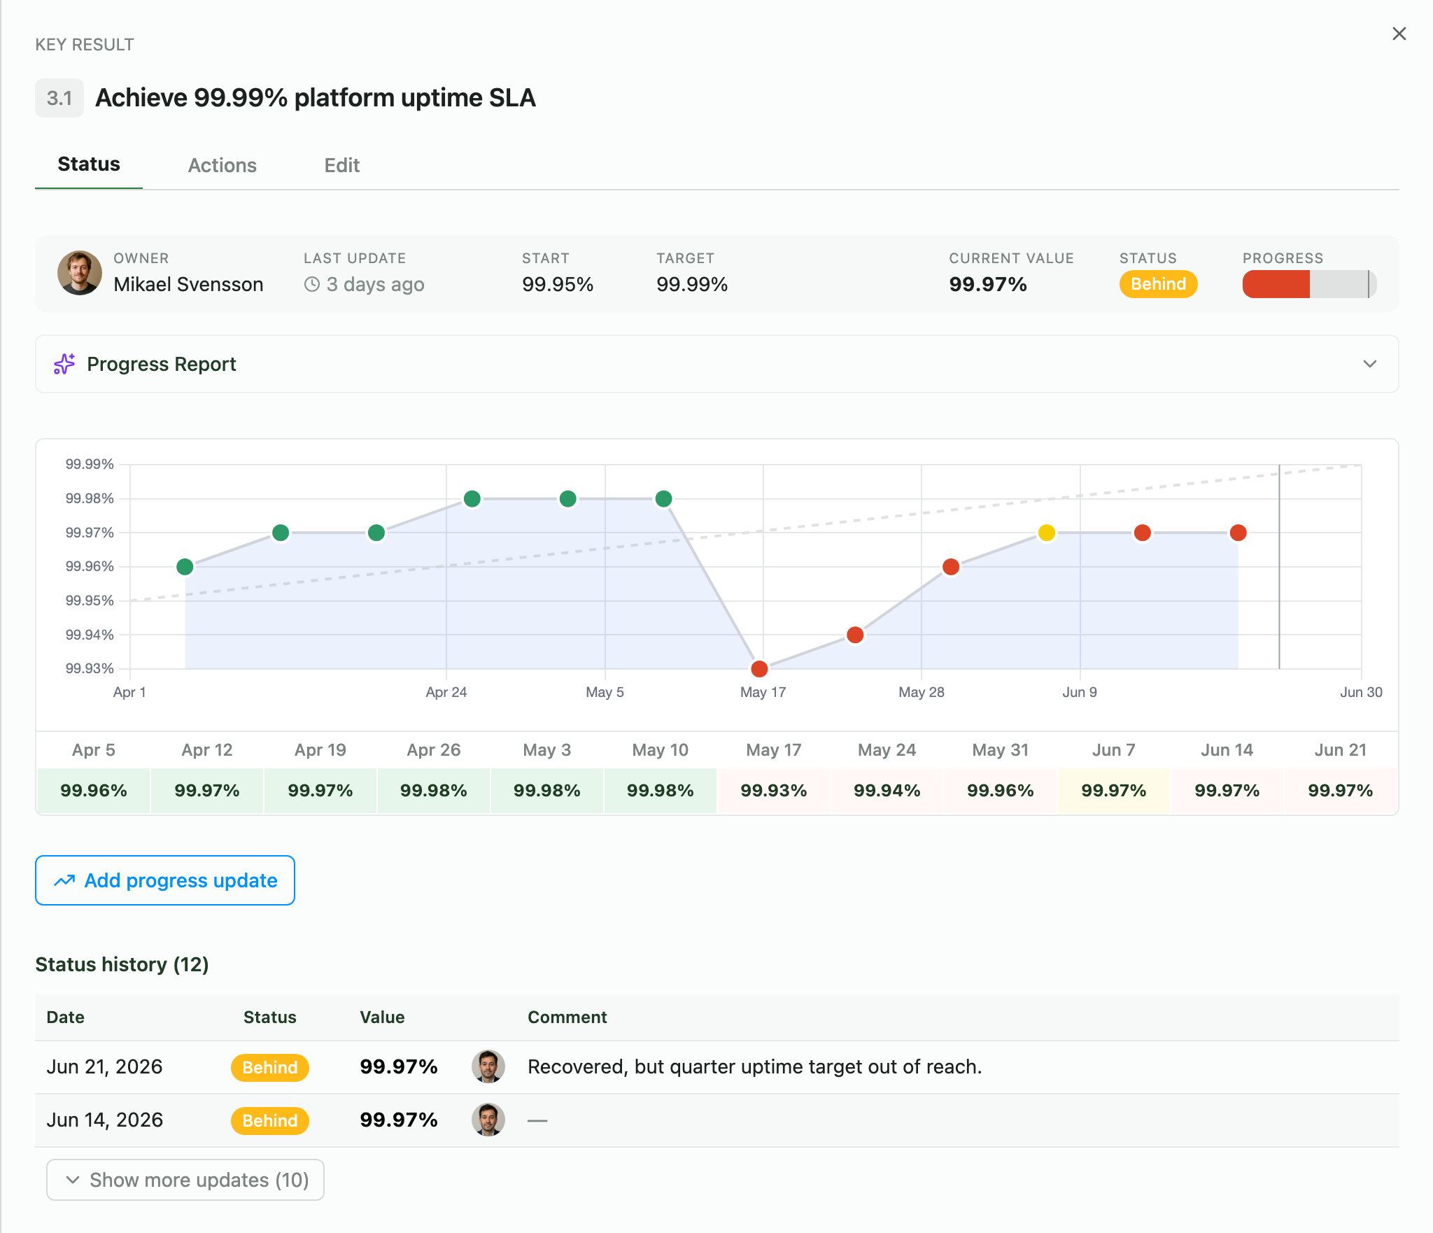Screen dimensions: 1433x1233
Task: Click Behind badge in Jun 14 history row
Action: coord(270,1121)
